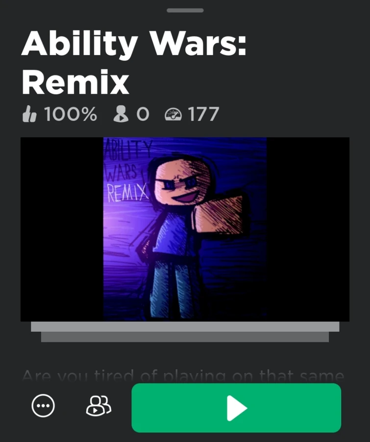Tap the REMIX text in the artwork
Screen dimensions: 370x442
(x=127, y=193)
